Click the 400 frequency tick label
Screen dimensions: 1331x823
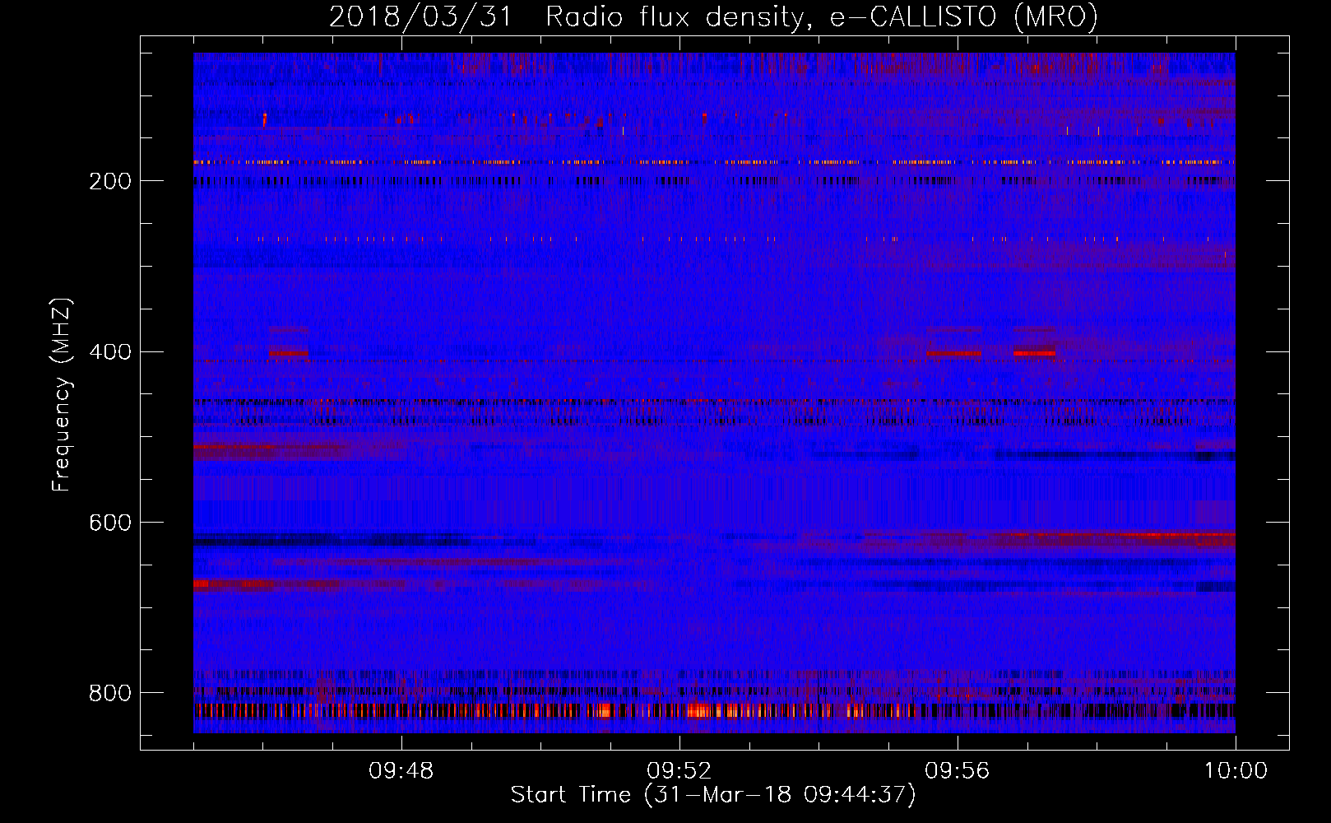tap(110, 352)
